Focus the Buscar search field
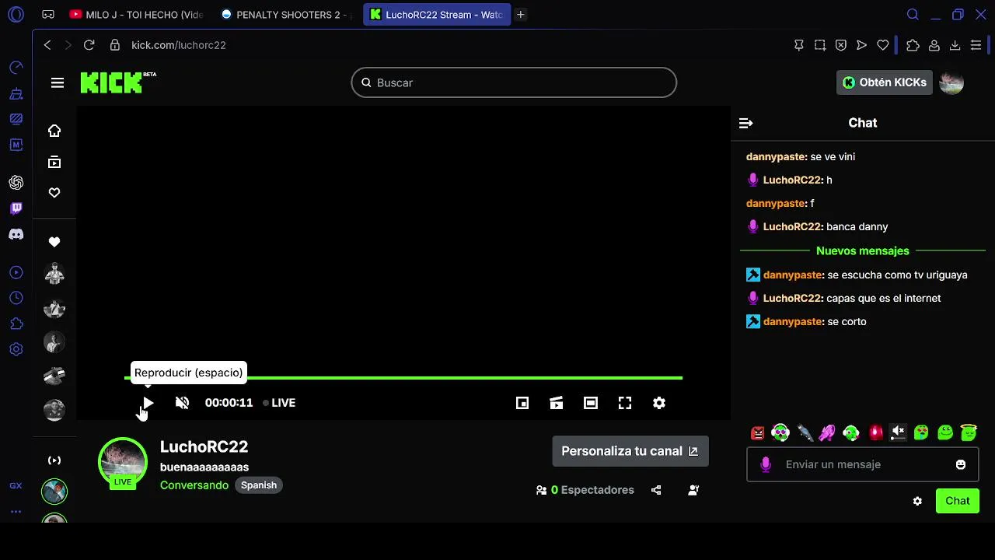The width and height of the screenshot is (995, 560). [x=514, y=82]
